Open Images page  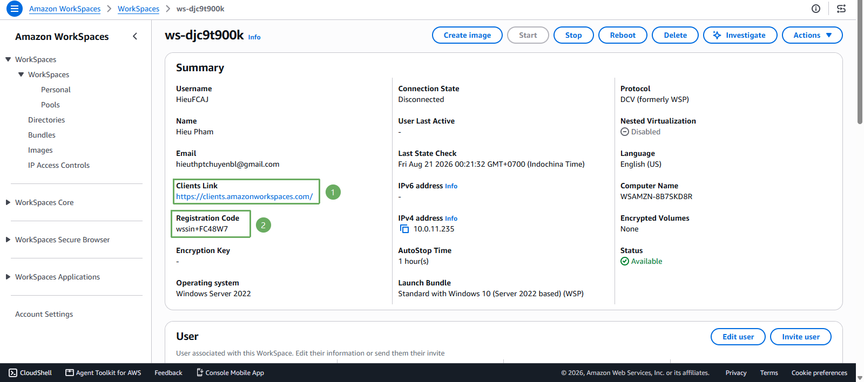[40, 150]
